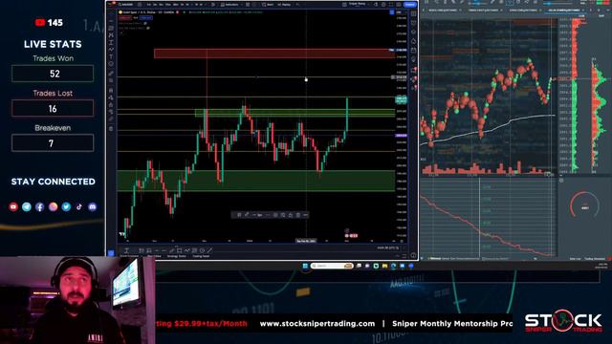Open the emoji icons drawing tool
This screenshot has width=612, height=344.
[x=111, y=64]
